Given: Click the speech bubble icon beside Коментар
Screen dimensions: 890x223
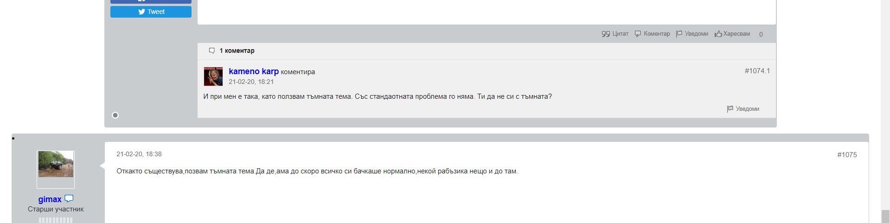Looking at the screenshot, I should click(x=638, y=34).
